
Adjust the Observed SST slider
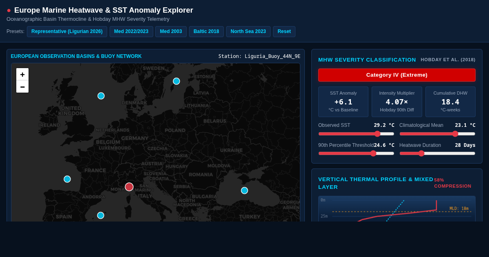point(356,134)
